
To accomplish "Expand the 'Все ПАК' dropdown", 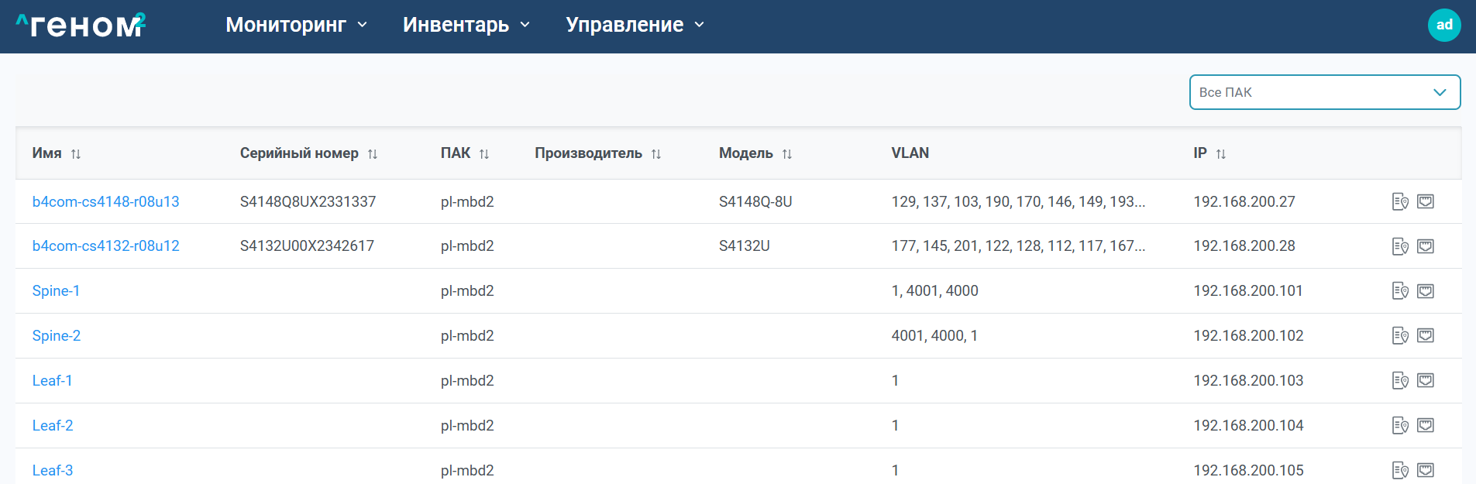I will (1324, 92).
